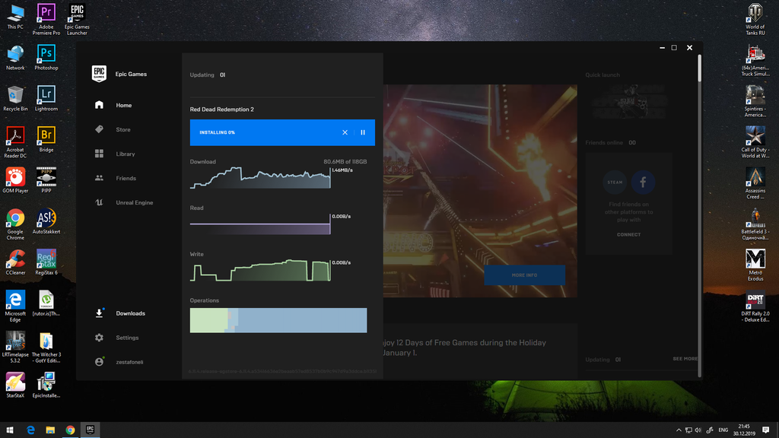Open the notification center
The width and height of the screenshot is (779, 438).
pos(765,430)
